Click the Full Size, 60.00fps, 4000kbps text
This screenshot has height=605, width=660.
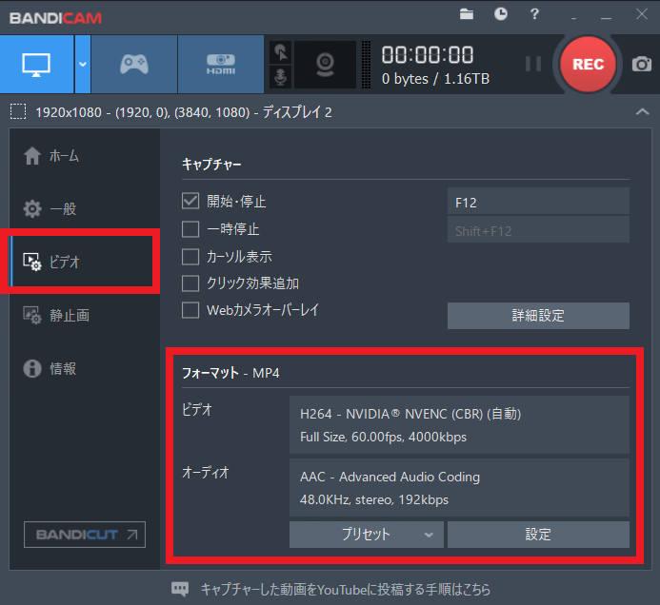pos(383,438)
